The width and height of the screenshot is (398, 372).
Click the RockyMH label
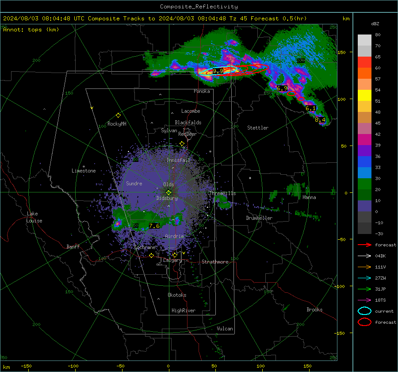[x=117, y=124]
